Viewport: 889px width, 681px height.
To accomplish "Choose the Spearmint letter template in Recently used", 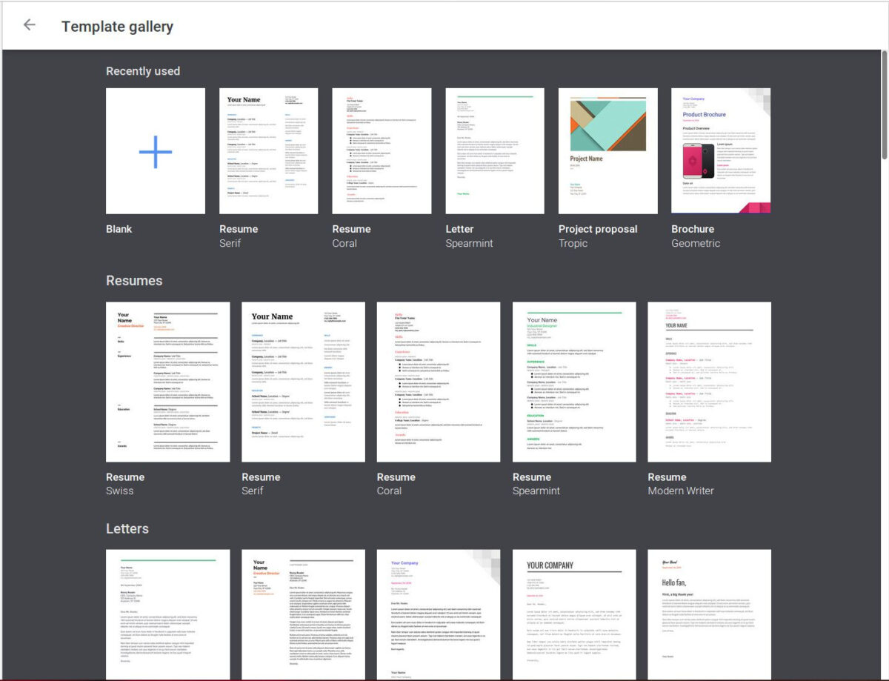I will (494, 150).
